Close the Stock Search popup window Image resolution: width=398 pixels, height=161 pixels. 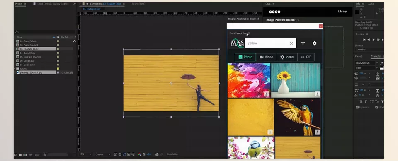[320, 26]
